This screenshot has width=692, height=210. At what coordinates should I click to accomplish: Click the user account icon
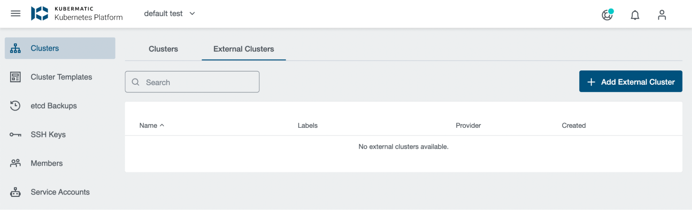pos(662,15)
